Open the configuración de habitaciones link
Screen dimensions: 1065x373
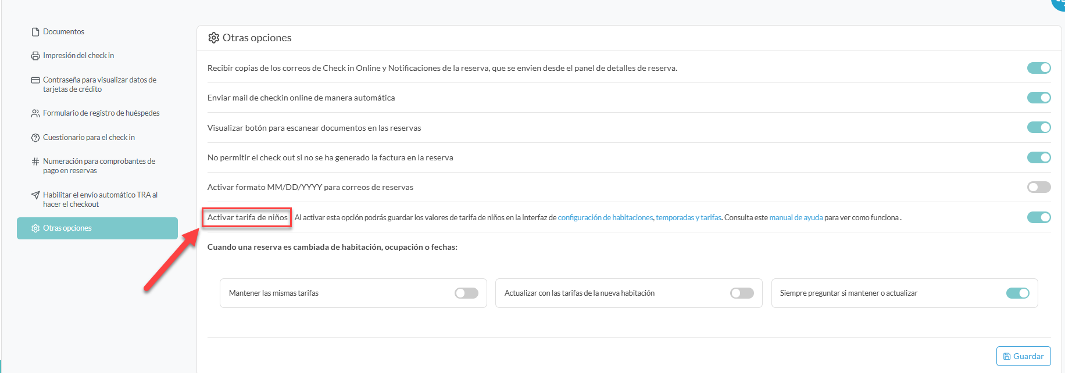pyautogui.click(x=605, y=218)
